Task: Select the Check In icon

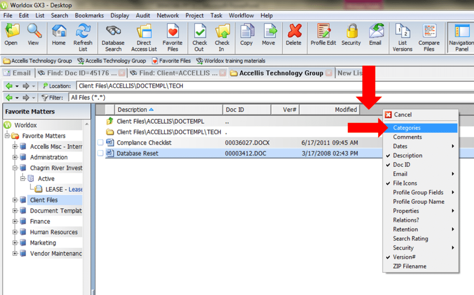Action: click(222, 37)
